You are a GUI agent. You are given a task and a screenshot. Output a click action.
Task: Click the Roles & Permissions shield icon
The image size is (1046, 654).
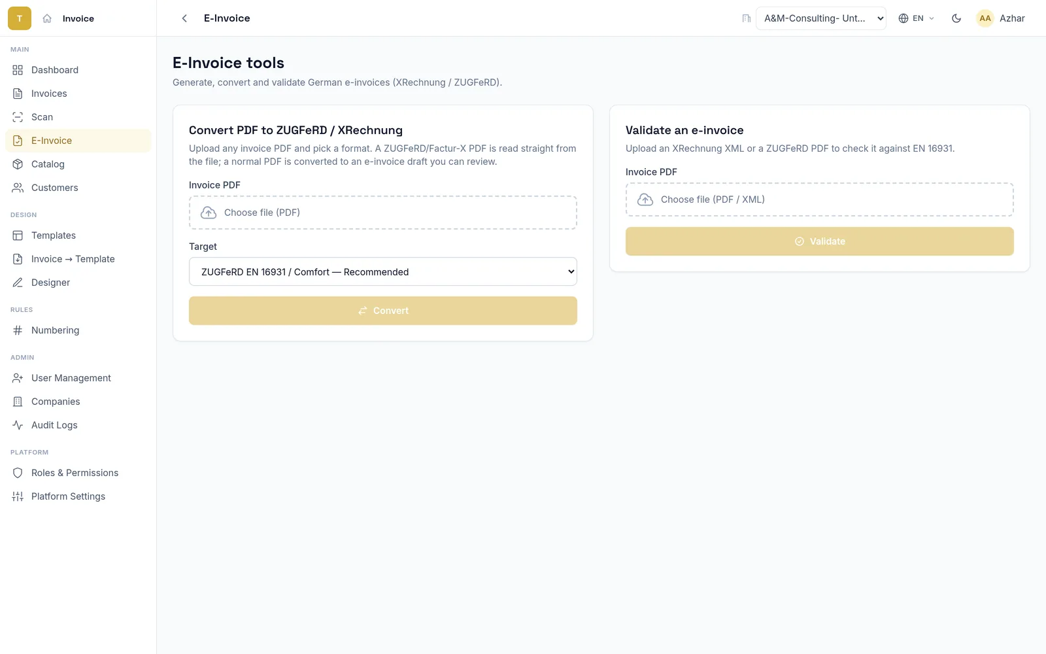tap(18, 473)
